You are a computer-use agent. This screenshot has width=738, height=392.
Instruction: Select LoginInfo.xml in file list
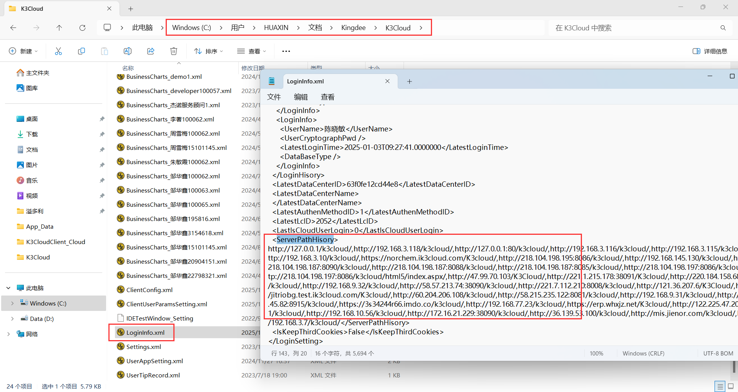click(x=145, y=332)
